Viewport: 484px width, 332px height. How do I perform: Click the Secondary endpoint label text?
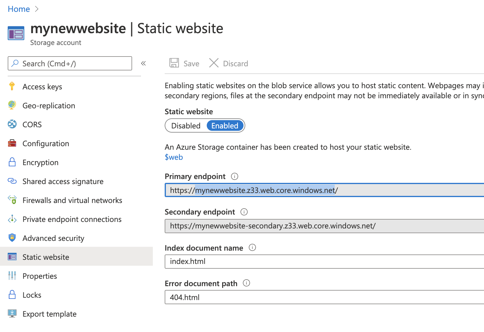[200, 212]
